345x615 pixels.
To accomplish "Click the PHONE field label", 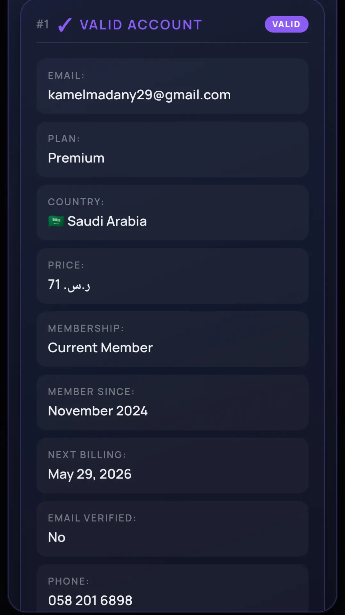I will click(x=69, y=581).
